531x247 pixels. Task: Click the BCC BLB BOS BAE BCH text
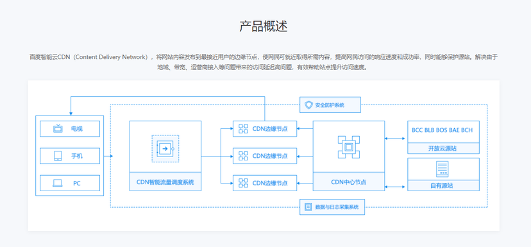tap(442, 130)
